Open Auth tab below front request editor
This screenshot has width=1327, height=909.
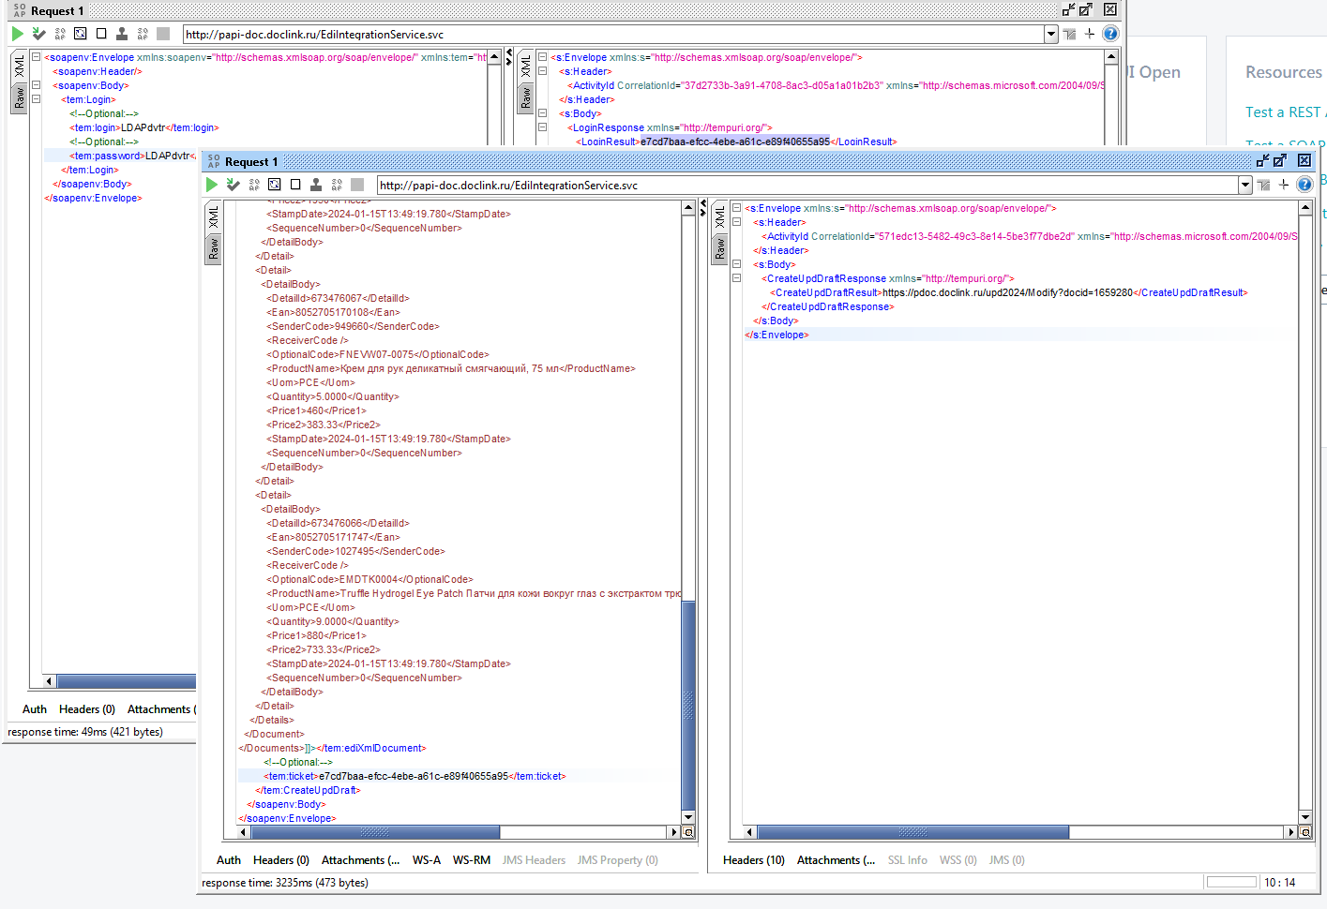click(229, 860)
